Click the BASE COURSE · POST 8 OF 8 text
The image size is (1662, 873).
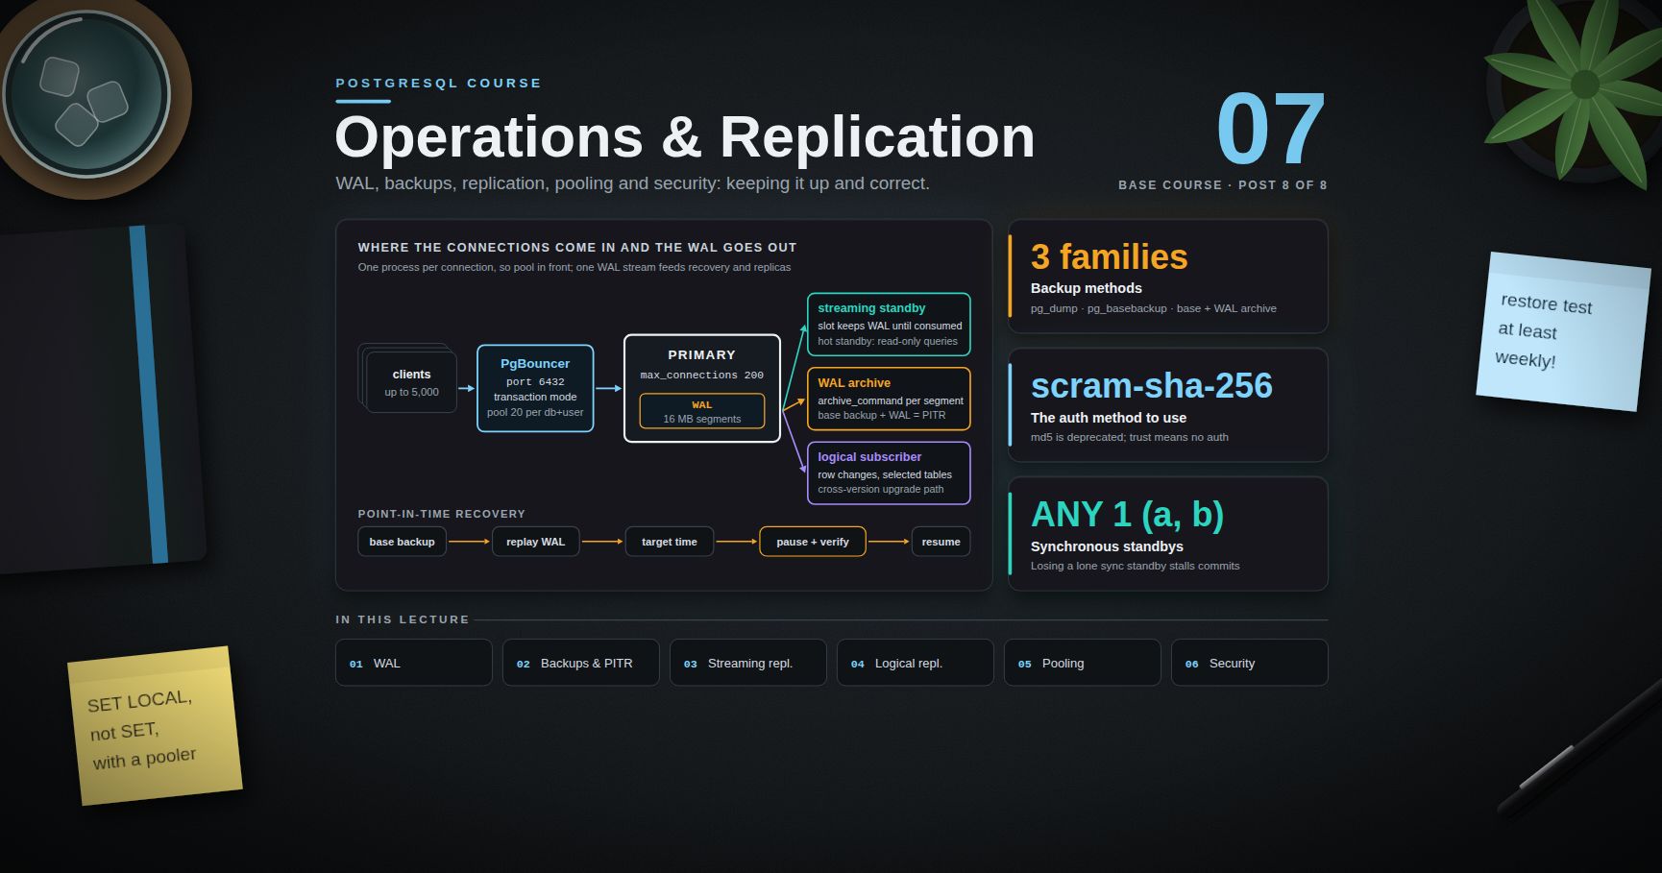pyautogui.click(x=1222, y=185)
